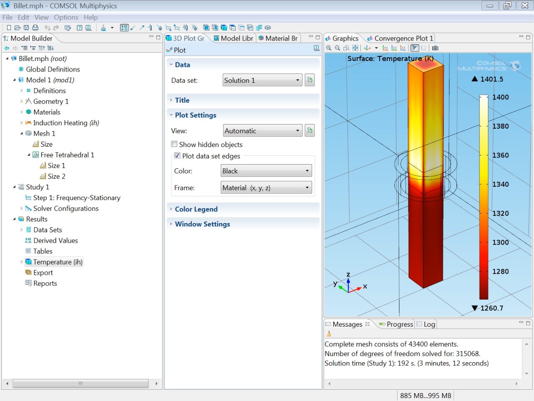This screenshot has height=401, width=534.
Task: Click the Image Snapshot camera icon
Action: [x=435, y=48]
